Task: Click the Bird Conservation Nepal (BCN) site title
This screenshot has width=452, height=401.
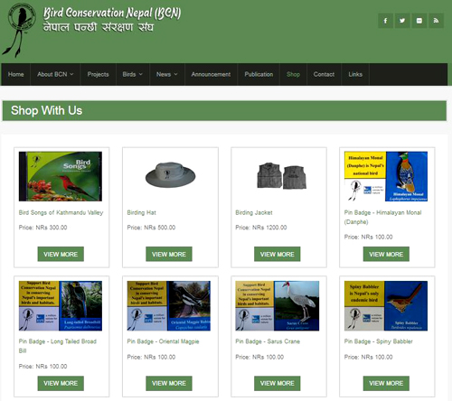Action: tap(112, 13)
